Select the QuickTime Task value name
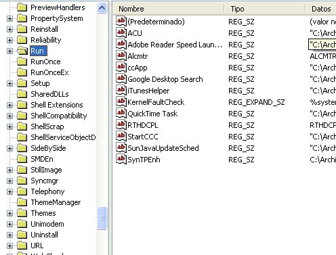 coord(152,114)
